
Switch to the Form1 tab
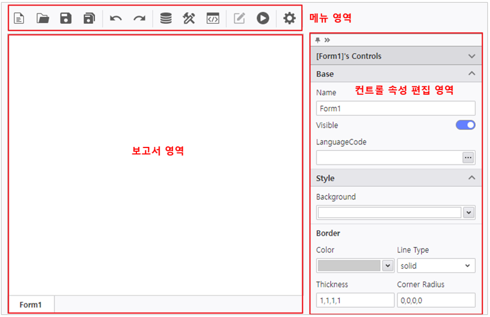(31, 305)
